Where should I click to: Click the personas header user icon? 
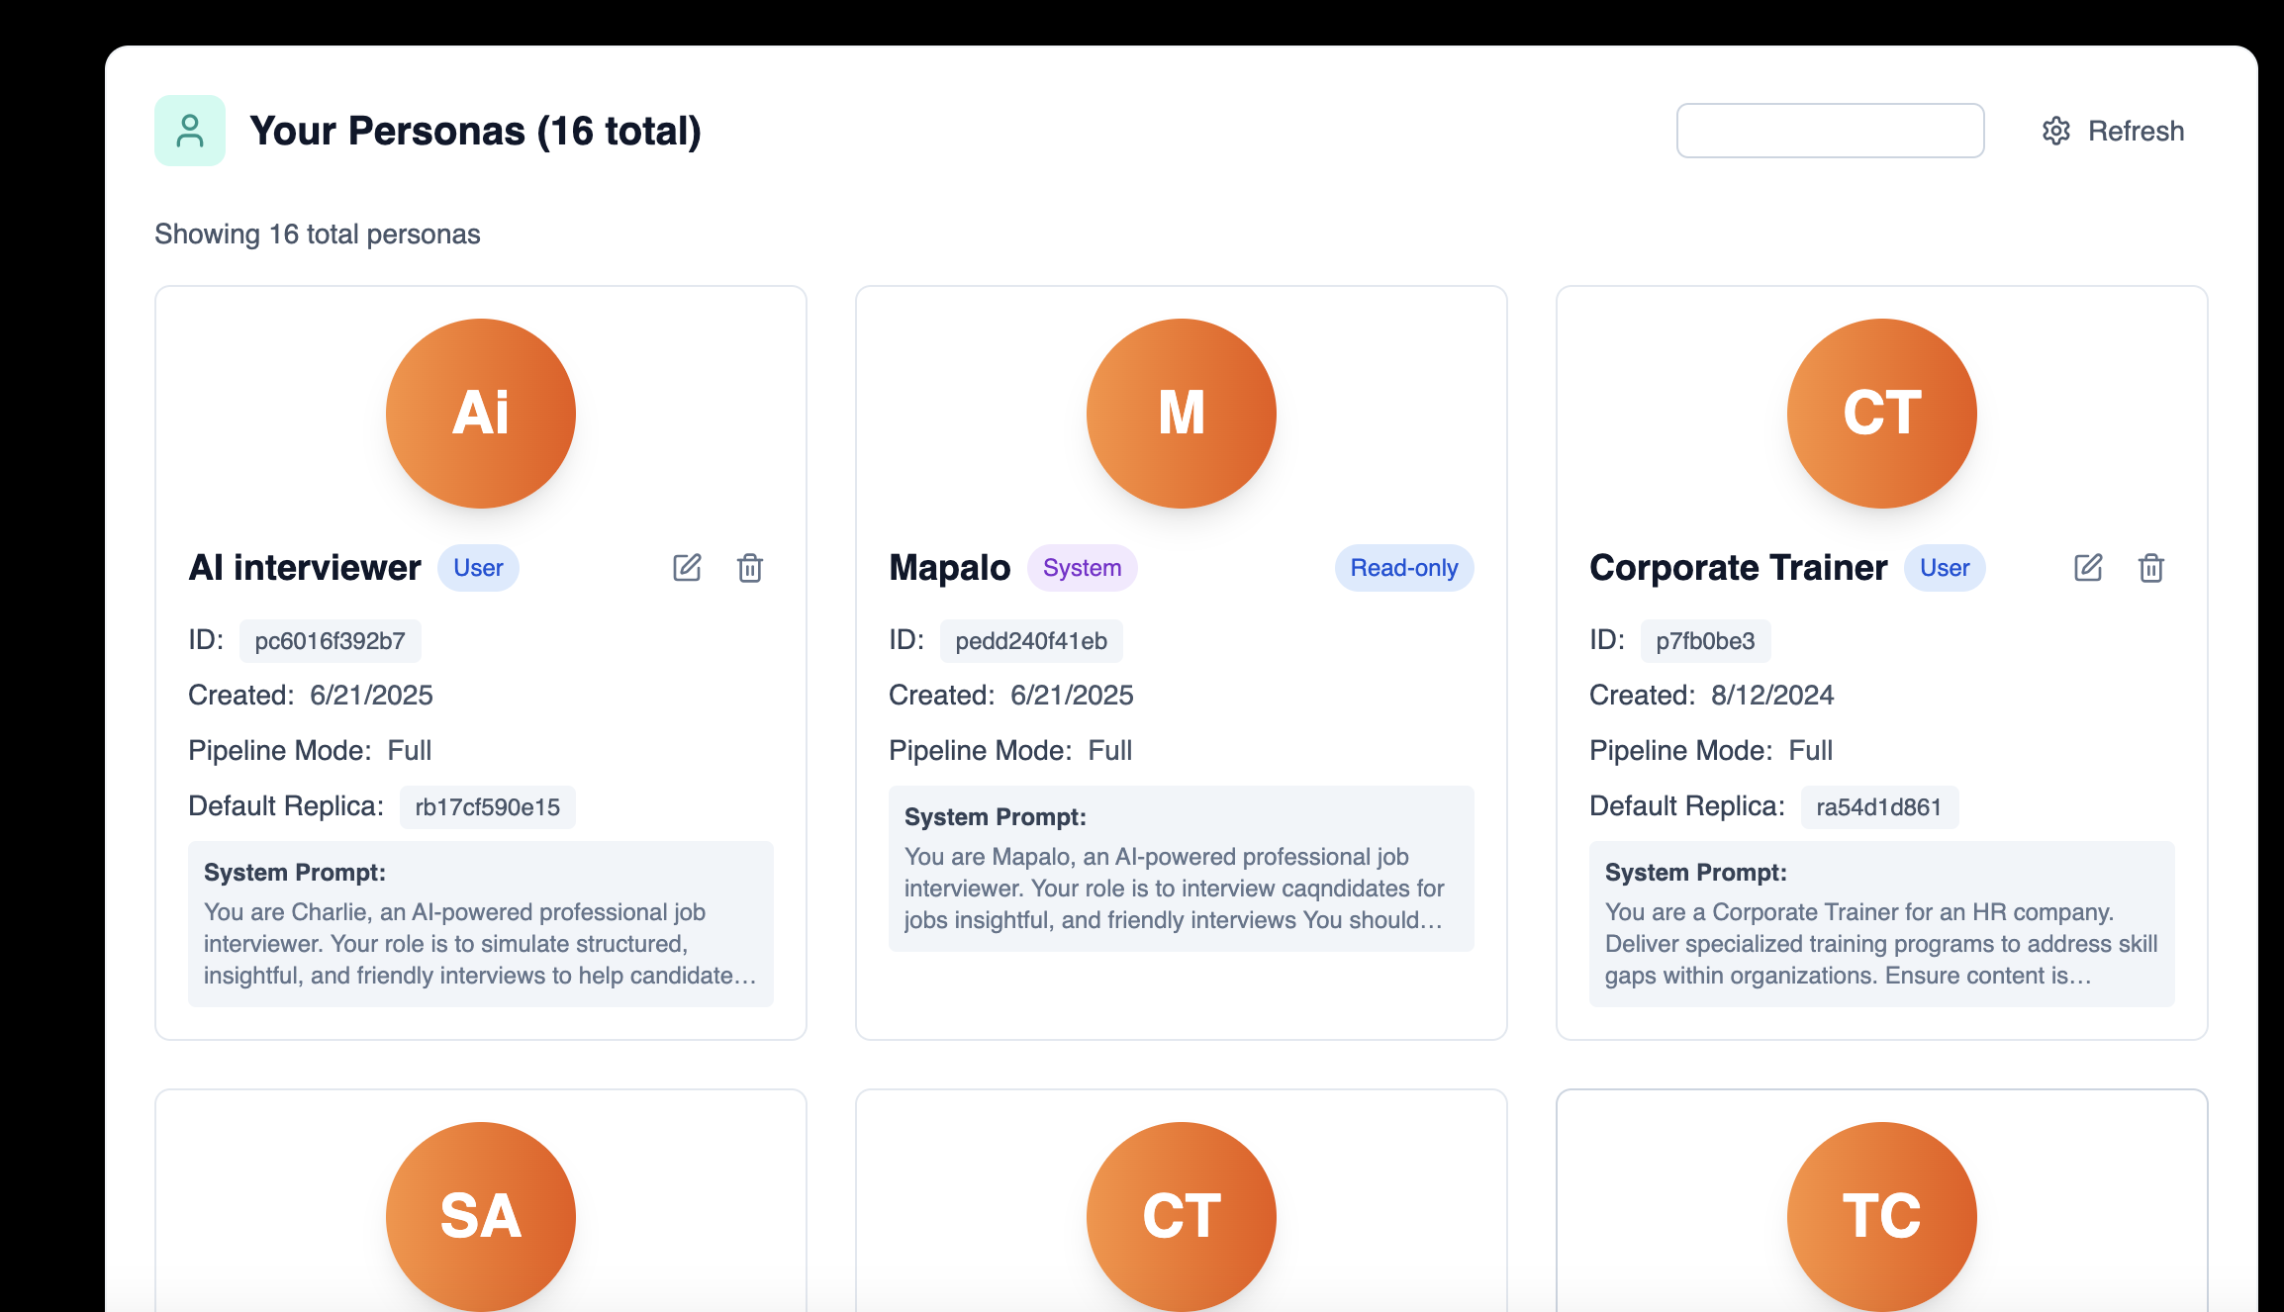(190, 131)
